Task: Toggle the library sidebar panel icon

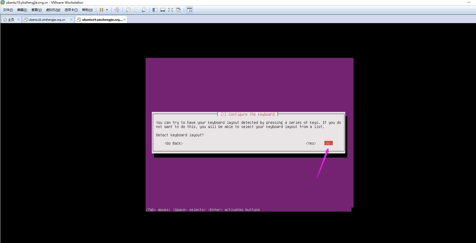Action: [155, 10]
